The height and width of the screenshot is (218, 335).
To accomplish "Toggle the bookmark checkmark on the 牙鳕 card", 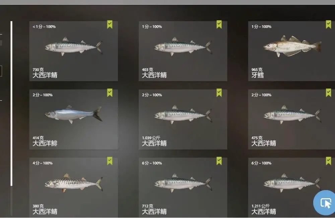I will click(x=328, y=24).
